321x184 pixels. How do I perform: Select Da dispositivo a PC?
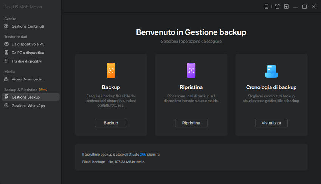point(28,44)
